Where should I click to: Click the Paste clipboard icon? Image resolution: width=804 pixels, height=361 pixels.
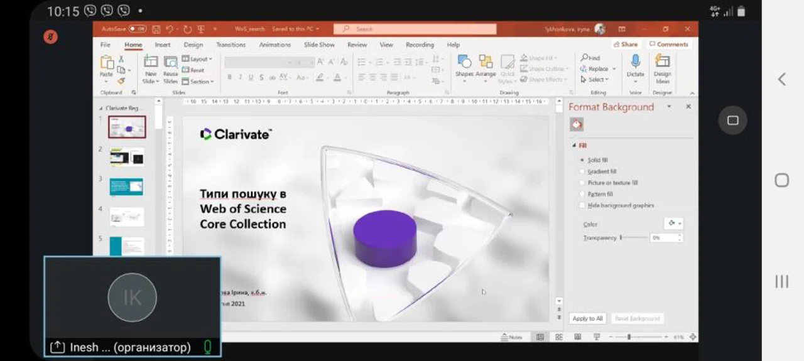[107, 63]
